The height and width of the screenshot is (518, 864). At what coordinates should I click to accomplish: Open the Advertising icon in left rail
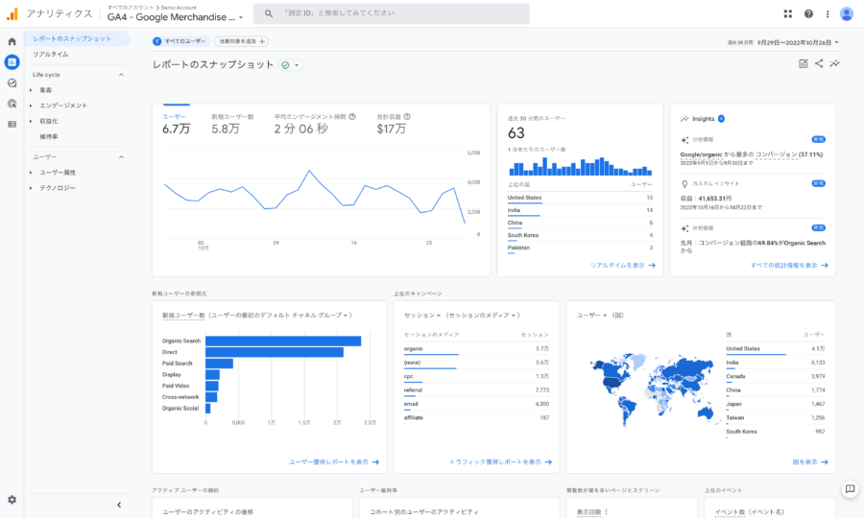(12, 104)
